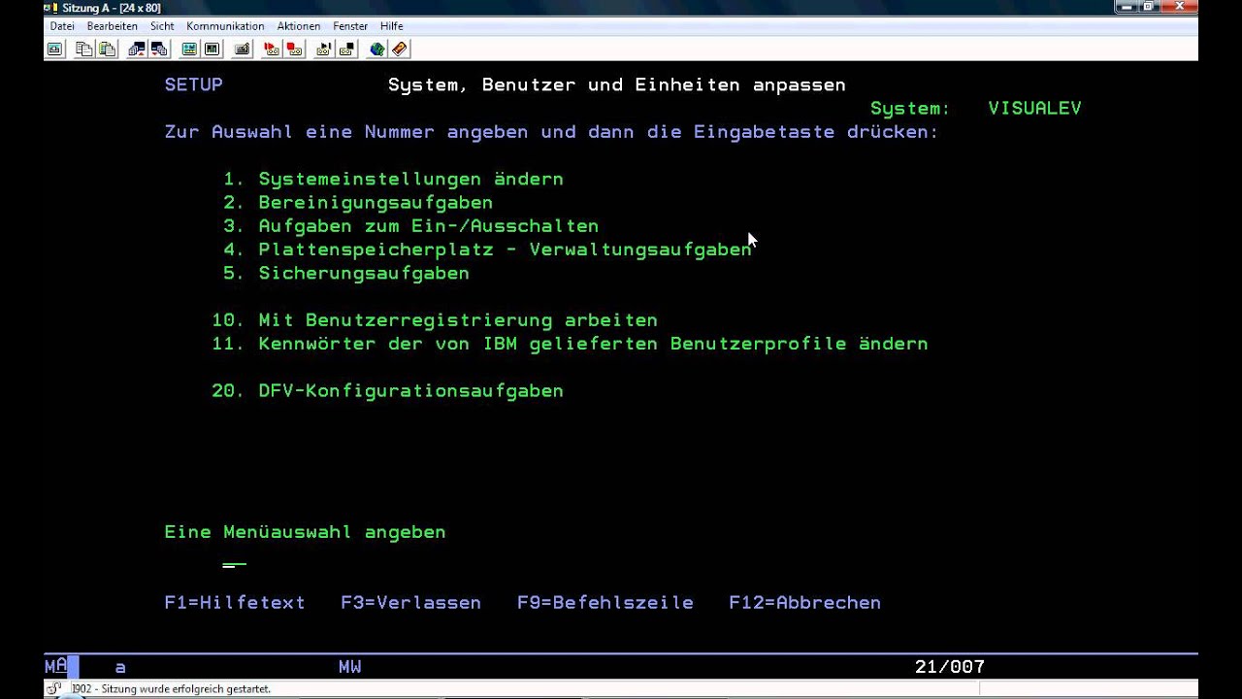Click the F9=Befehlszeile function key label

(x=605, y=603)
